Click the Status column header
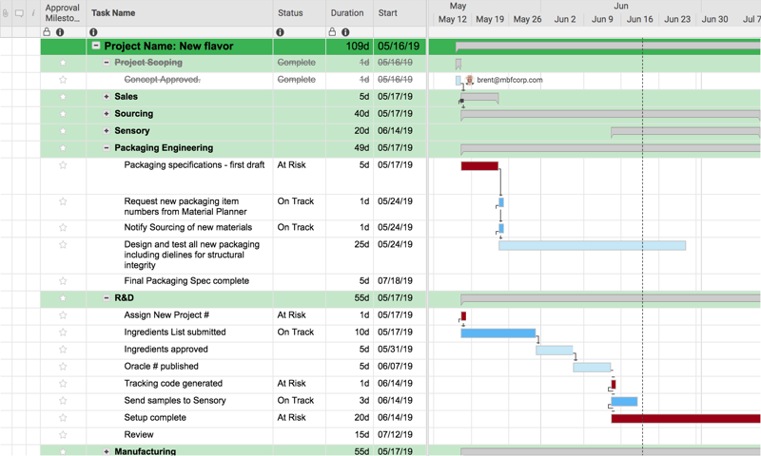 tap(290, 13)
